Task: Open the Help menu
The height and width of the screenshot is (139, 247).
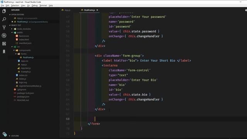Action: (x=51, y=5)
